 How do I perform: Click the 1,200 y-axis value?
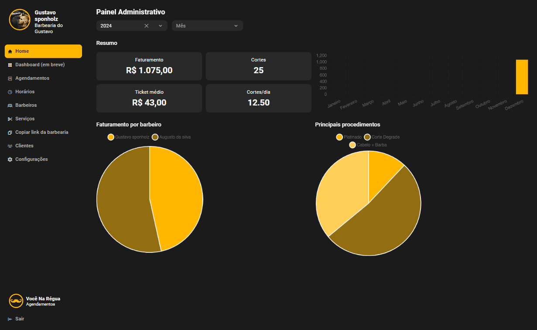pyautogui.click(x=322, y=56)
